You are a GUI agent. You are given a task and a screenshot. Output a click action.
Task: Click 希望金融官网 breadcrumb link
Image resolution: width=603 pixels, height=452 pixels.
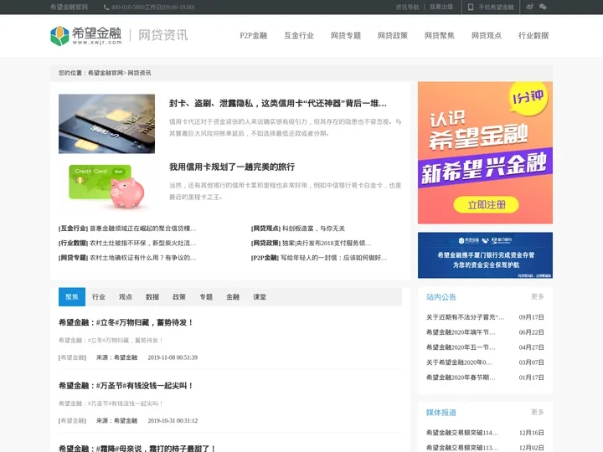click(106, 73)
